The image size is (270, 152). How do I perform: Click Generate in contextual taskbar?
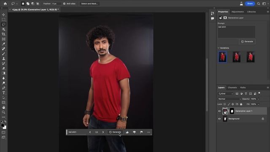click(115, 132)
